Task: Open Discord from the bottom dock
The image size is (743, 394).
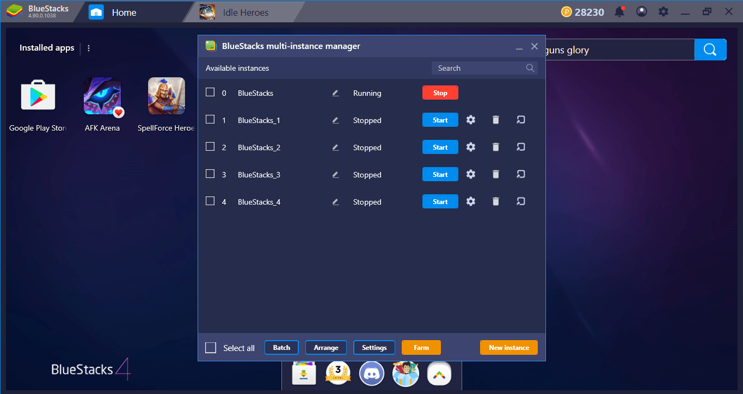Action: click(x=372, y=374)
